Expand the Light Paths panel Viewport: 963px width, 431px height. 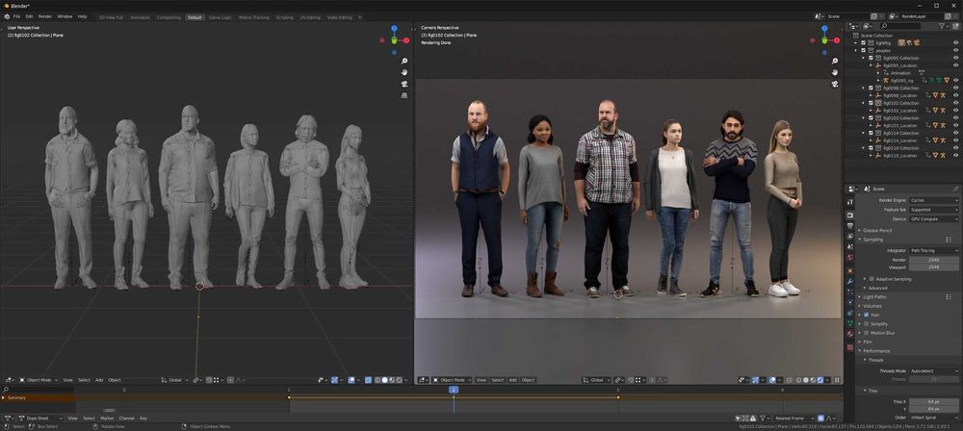(x=874, y=296)
